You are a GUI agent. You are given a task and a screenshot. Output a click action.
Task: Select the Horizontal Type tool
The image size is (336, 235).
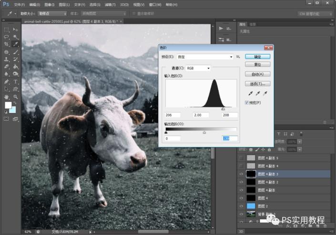click(15, 82)
